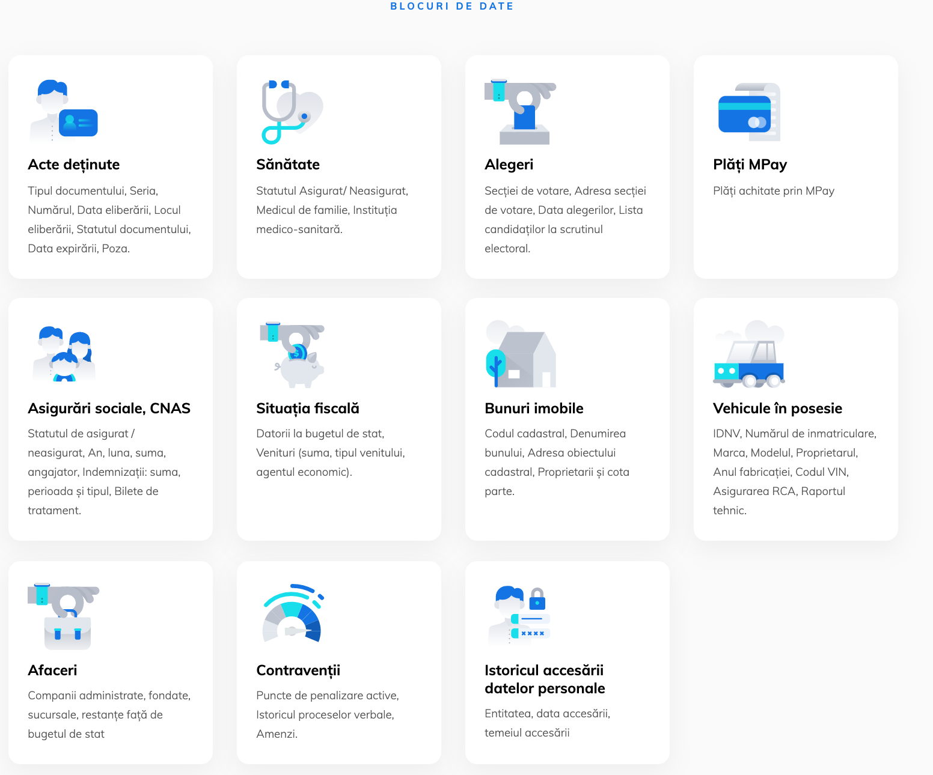This screenshot has height=775, width=933.
Task: Open Istoricul accesării datelor personale heading
Action: pyautogui.click(x=545, y=679)
